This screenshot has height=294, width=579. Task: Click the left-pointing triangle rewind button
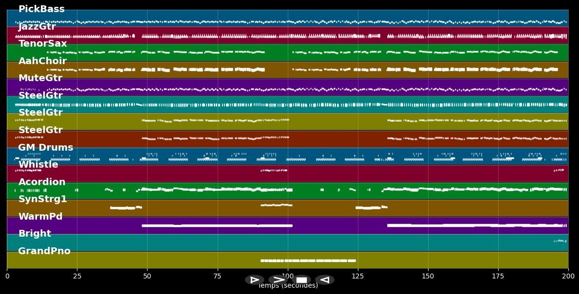tap(325, 280)
